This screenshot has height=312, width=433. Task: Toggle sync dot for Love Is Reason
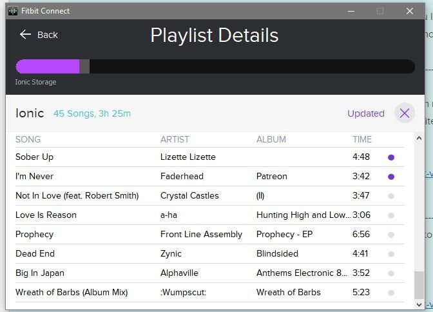point(391,215)
